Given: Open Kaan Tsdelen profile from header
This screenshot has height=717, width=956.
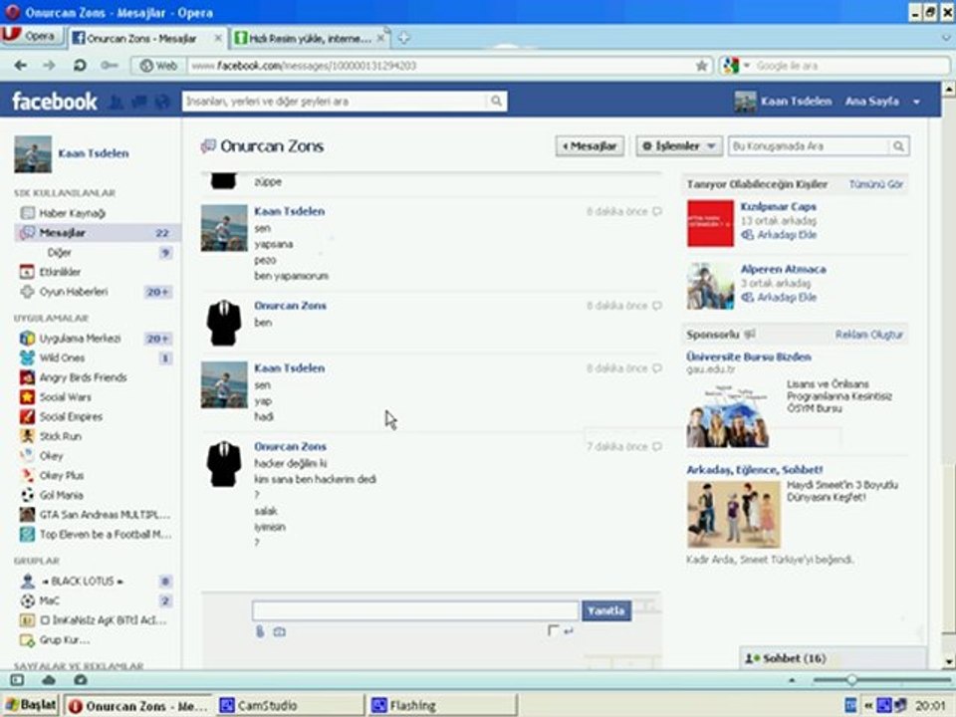Looking at the screenshot, I should click(783, 102).
